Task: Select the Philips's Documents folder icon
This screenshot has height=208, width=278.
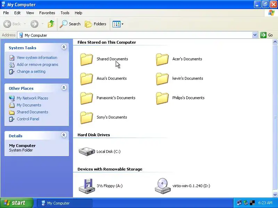Action: (162, 98)
